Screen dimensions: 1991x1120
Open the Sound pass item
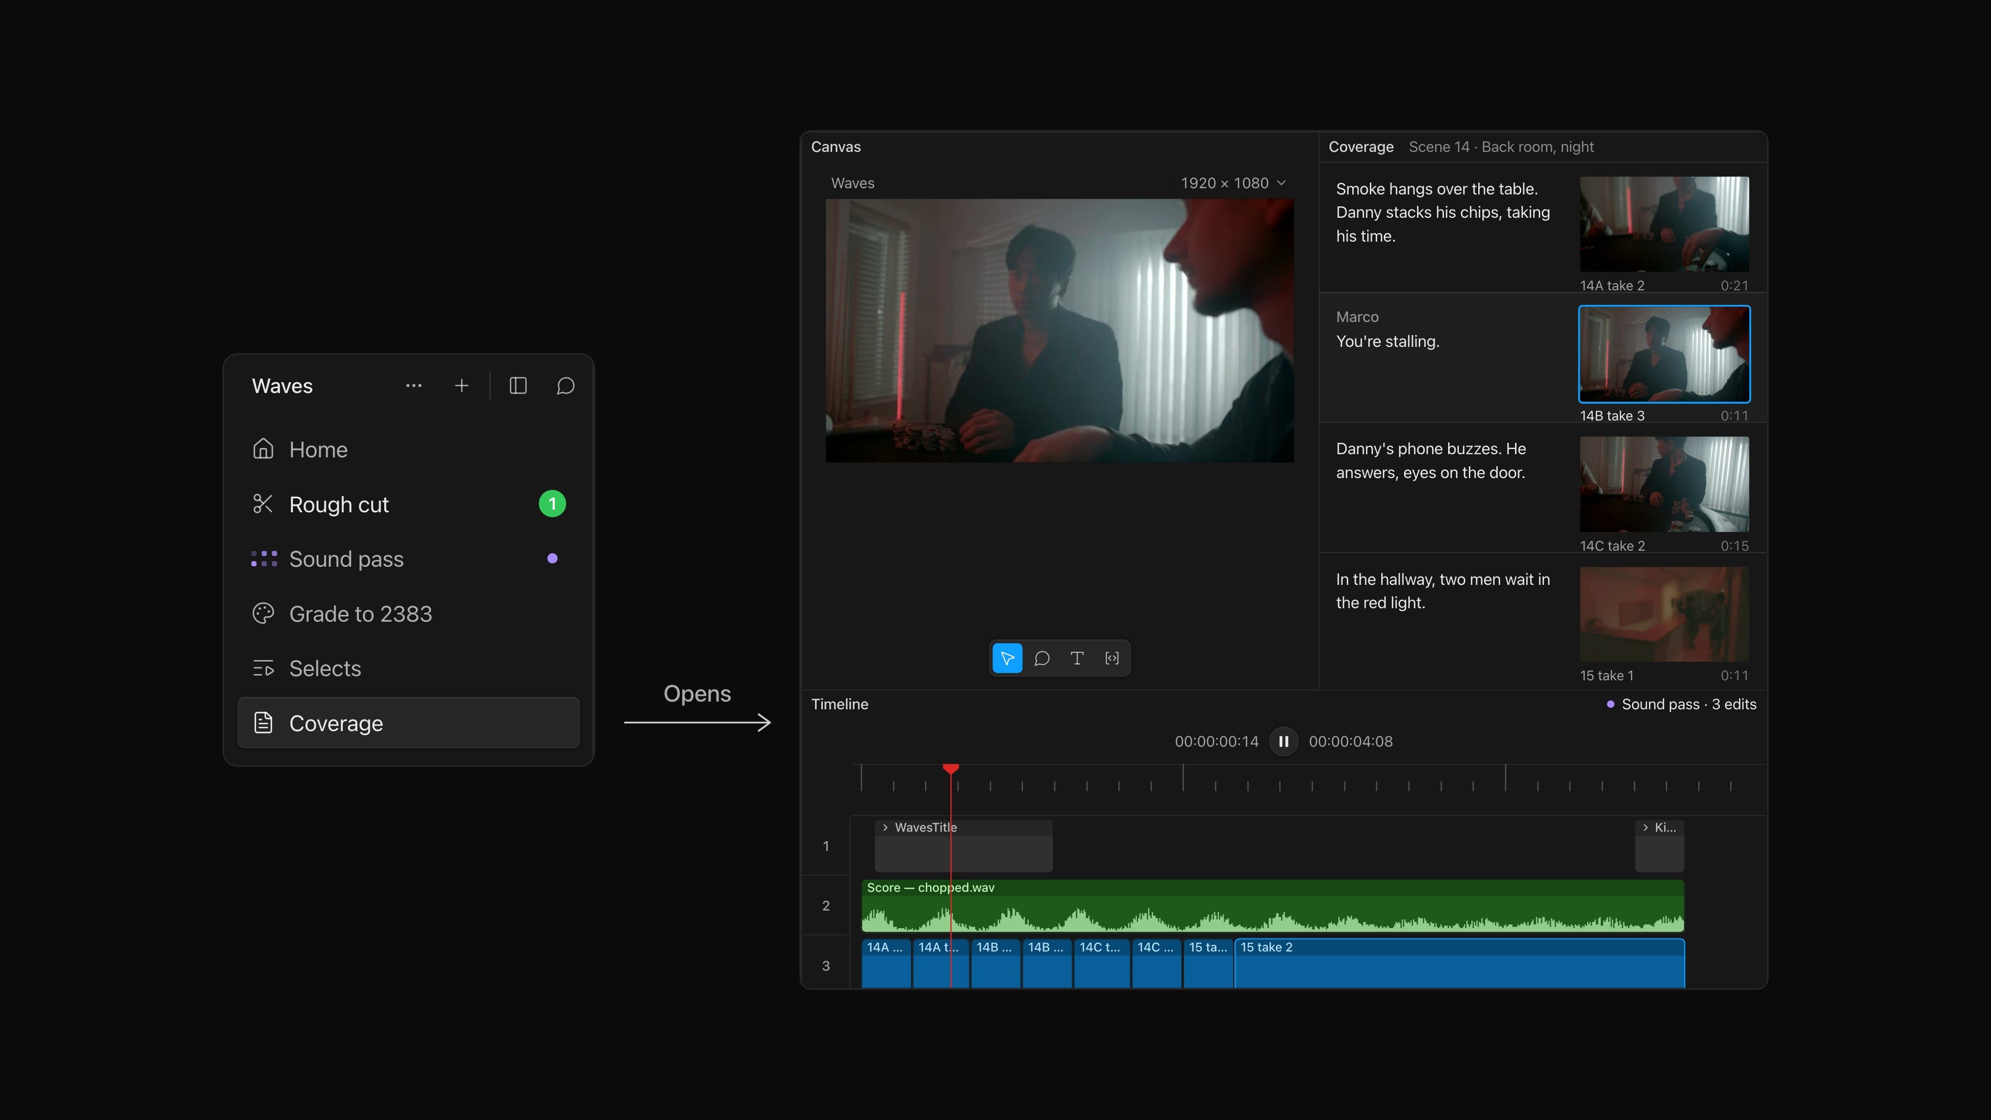[x=408, y=559]
